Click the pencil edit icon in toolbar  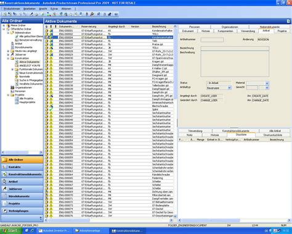click(x=31, y=14)
